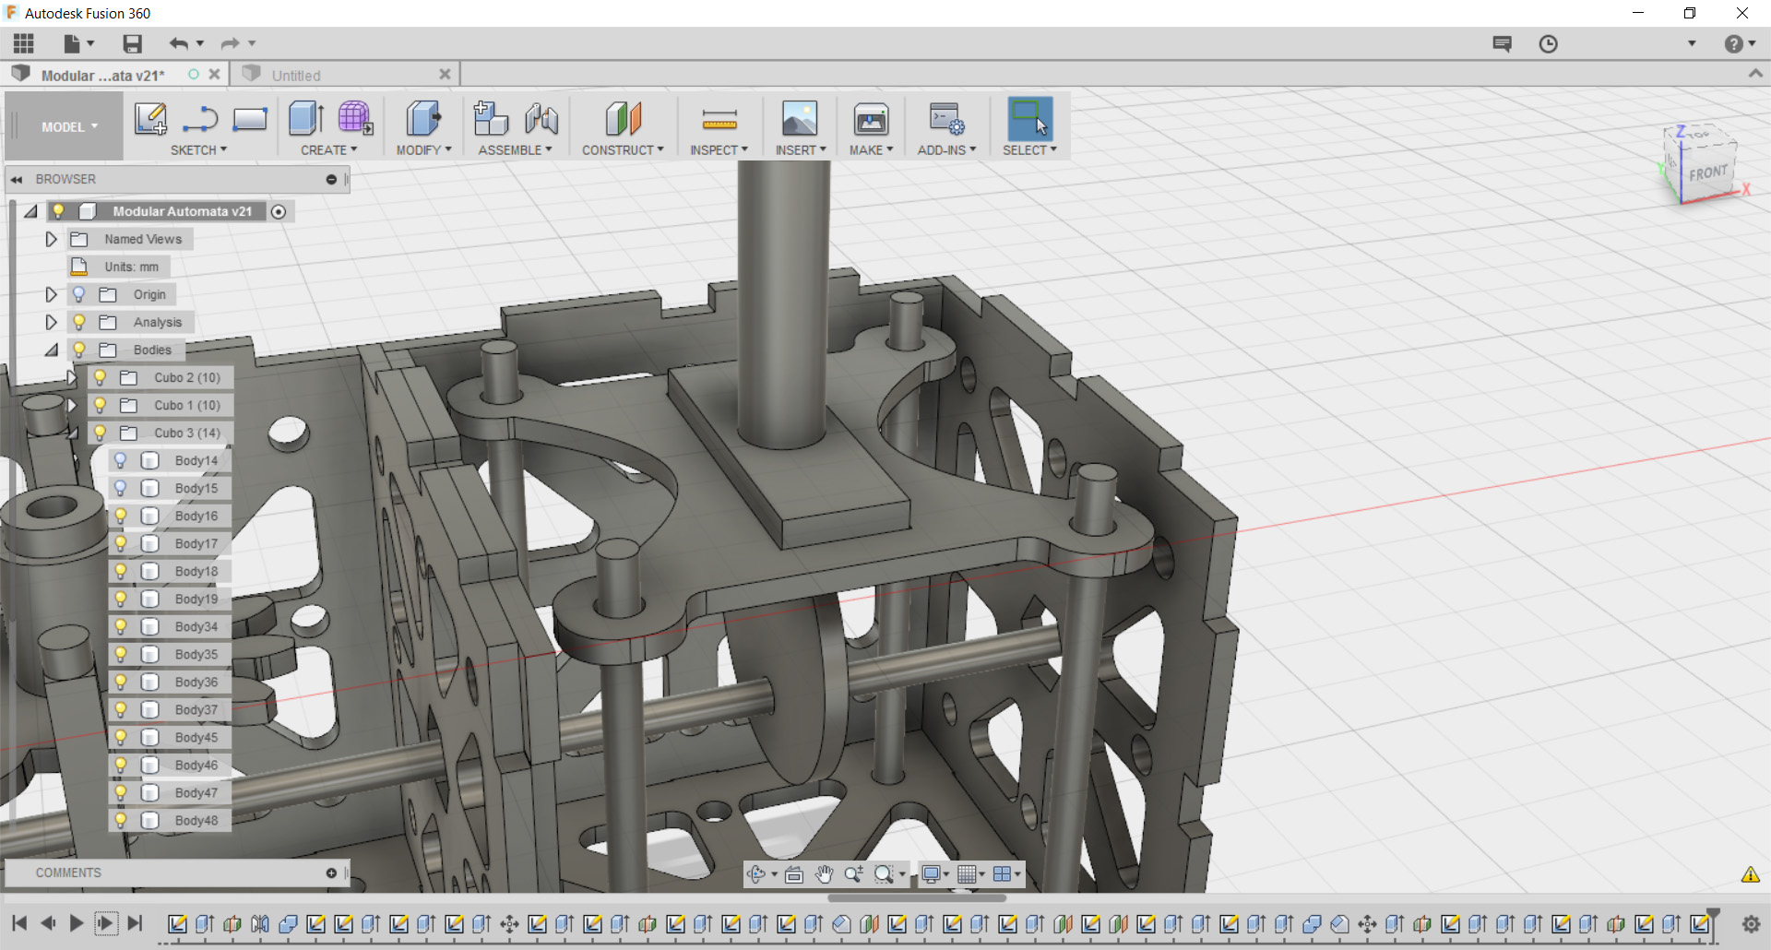The height and width of the screenshot is (950, 1771).
Task: Close the Modular Automata v21 tab
Action: [214, 74]
